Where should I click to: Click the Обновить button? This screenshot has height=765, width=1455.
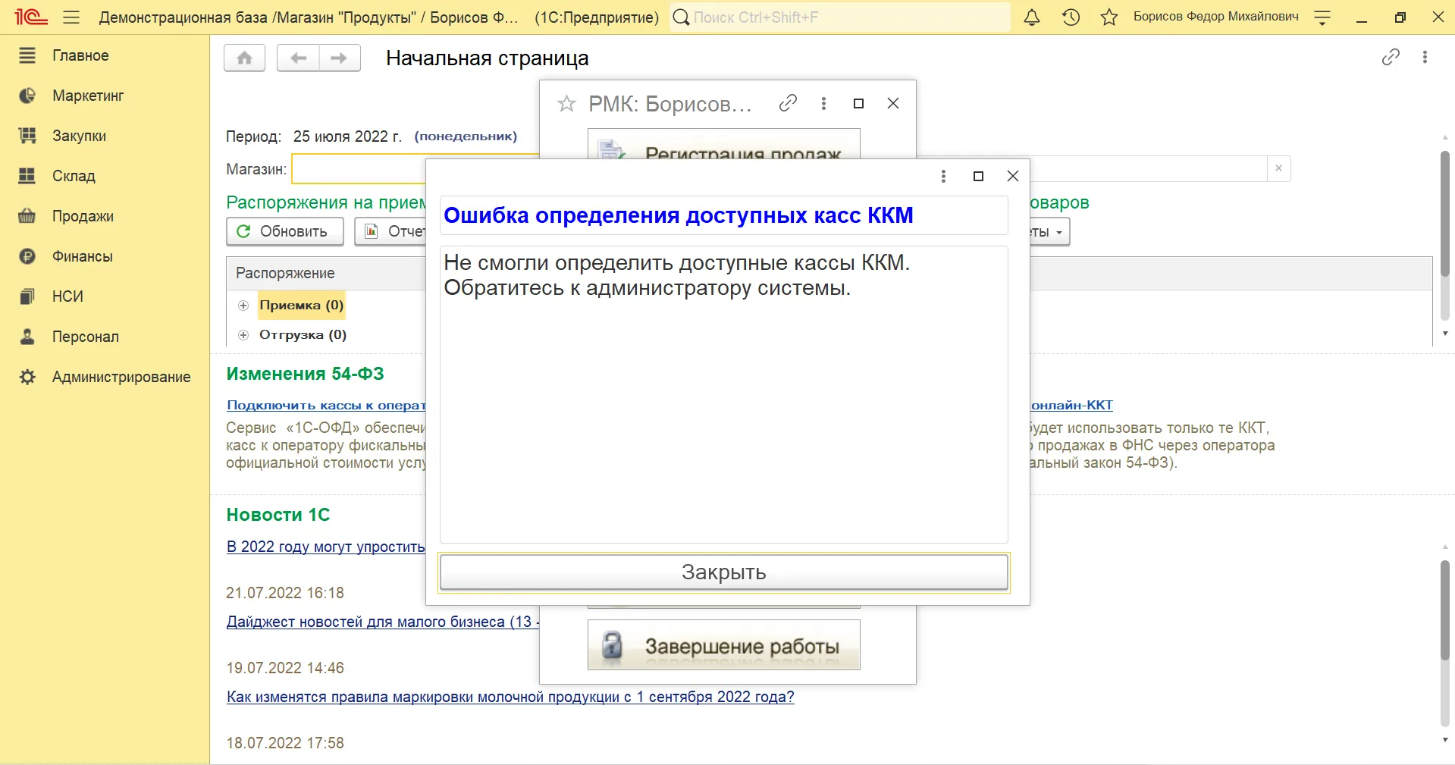[285, 231]
